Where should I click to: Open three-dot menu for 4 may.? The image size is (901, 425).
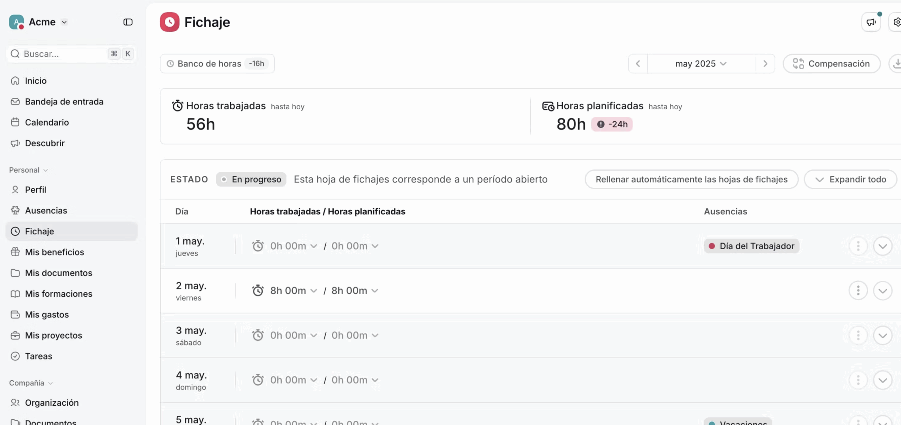point(858,380)
